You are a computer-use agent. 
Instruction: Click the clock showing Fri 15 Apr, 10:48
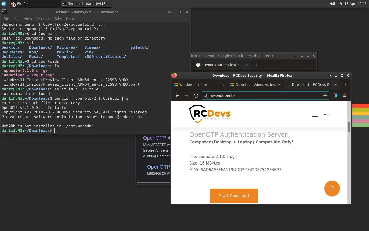(x=353, y=4)
